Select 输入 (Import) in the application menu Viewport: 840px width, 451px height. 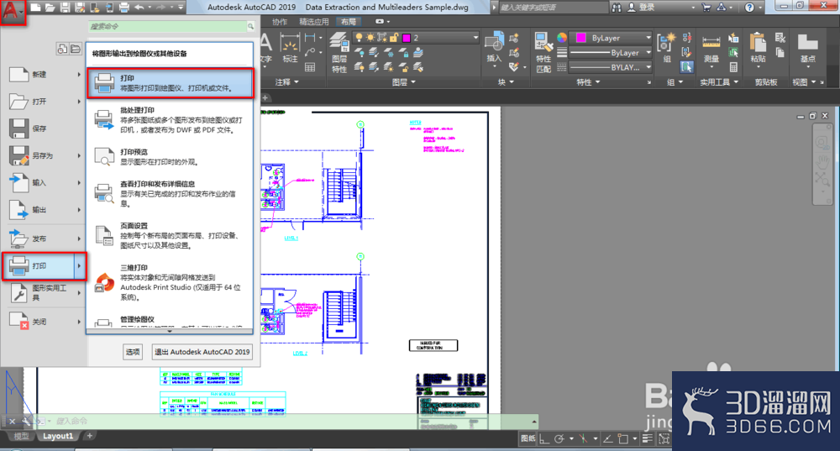[x=43, y=182]
